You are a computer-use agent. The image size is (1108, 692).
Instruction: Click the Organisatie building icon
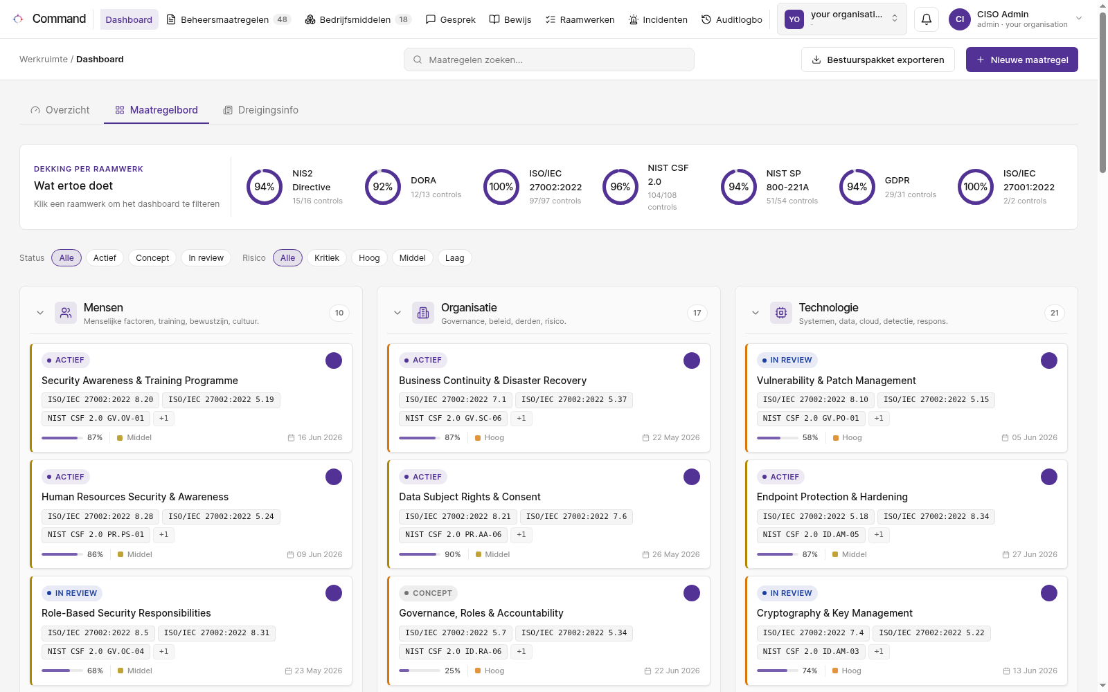pyautogui.click(x=423, y=313)
